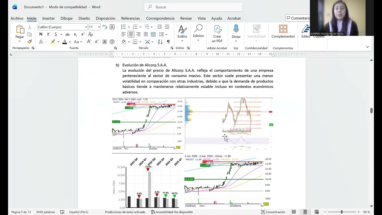Click the decrease indent icon
The image size is (382, 215).
(159, 27)
